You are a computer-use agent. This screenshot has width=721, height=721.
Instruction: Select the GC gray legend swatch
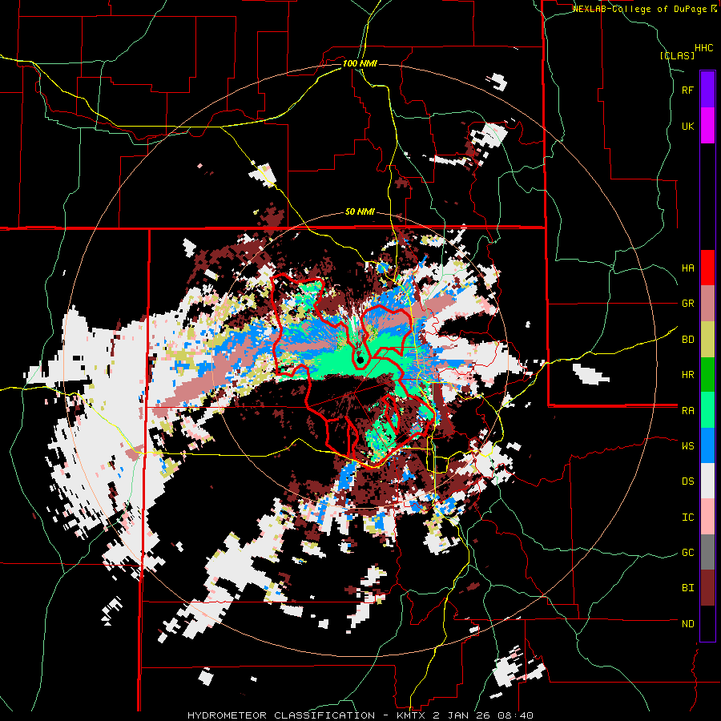pyautogui.click(x=707, y=552)
